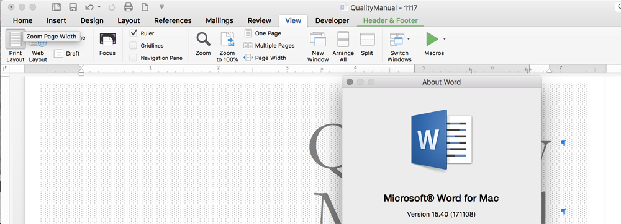Open Switch Windows list
The image size is (621, 224).
point(399,47)
